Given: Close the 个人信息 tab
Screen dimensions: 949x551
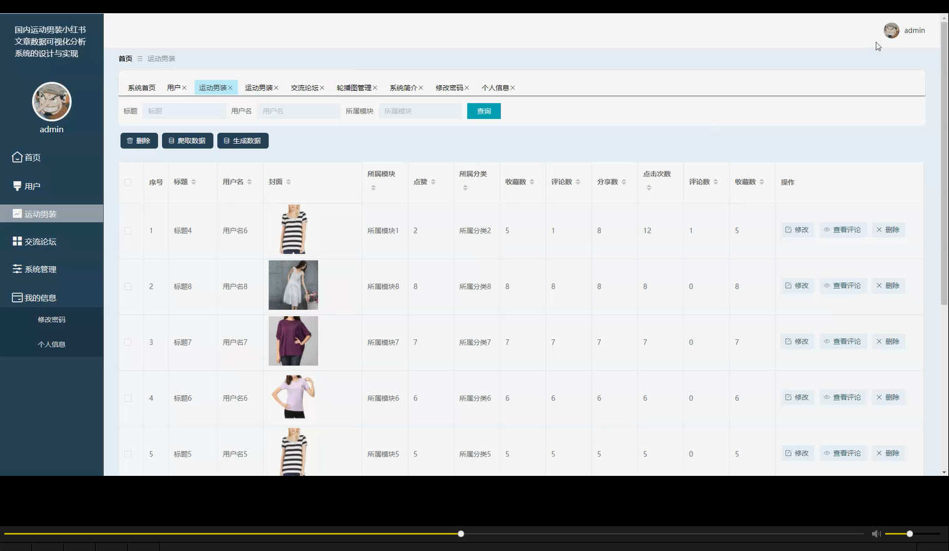Looking at the screenshot, I should (513, 88).
